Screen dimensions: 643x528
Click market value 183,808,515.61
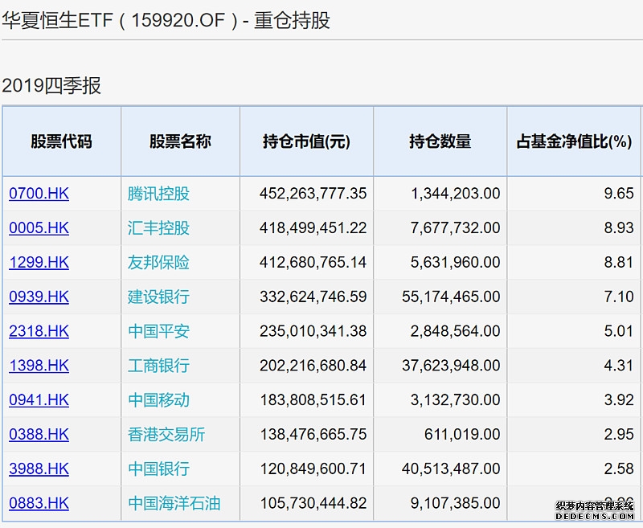pos(313,400)
